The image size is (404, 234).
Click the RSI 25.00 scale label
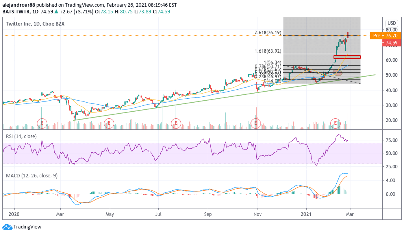pos(392,167)
